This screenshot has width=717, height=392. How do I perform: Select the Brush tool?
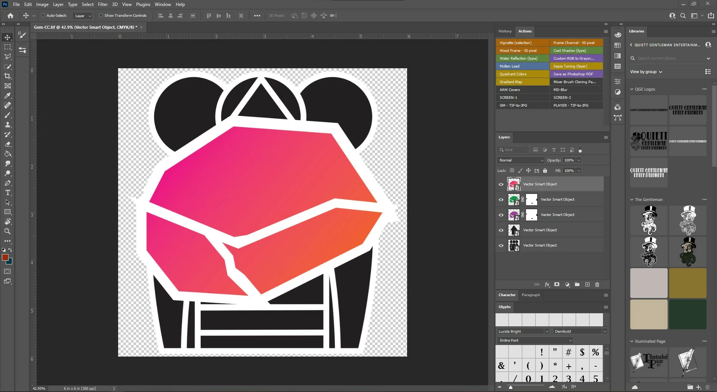click(x=7, y=115)
